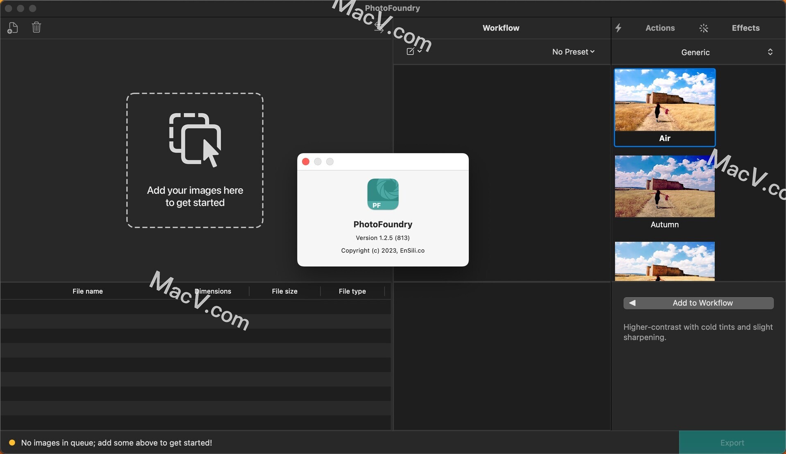Image resolution: width=786 pixels, height=454 pixels.
Task: Click the collapse arrows icon by Workflow
Action: 379,28
